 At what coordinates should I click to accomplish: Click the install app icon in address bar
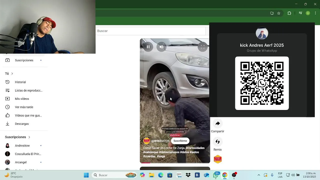pyautogui.click(x=272, y=13)
